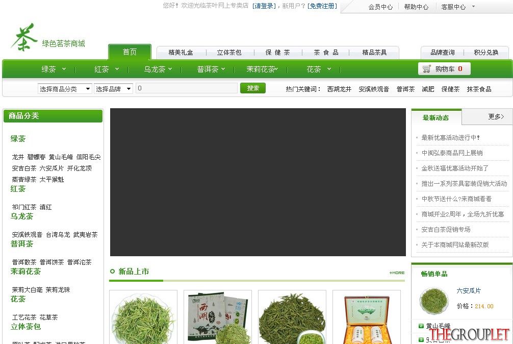513x344 pixels.
Task: Open the 选择商品分类 combo box
Action: (x=65, y=89)
